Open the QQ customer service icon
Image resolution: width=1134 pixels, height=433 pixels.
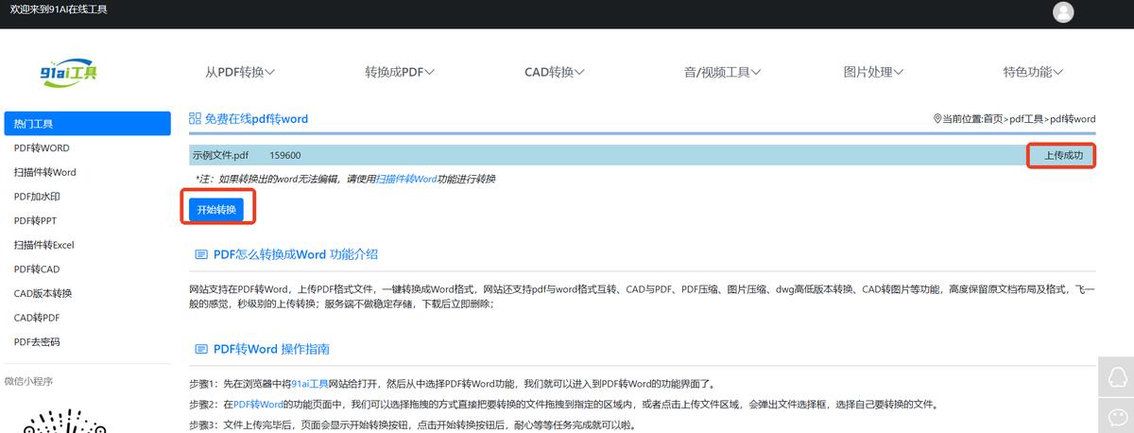1115,377
